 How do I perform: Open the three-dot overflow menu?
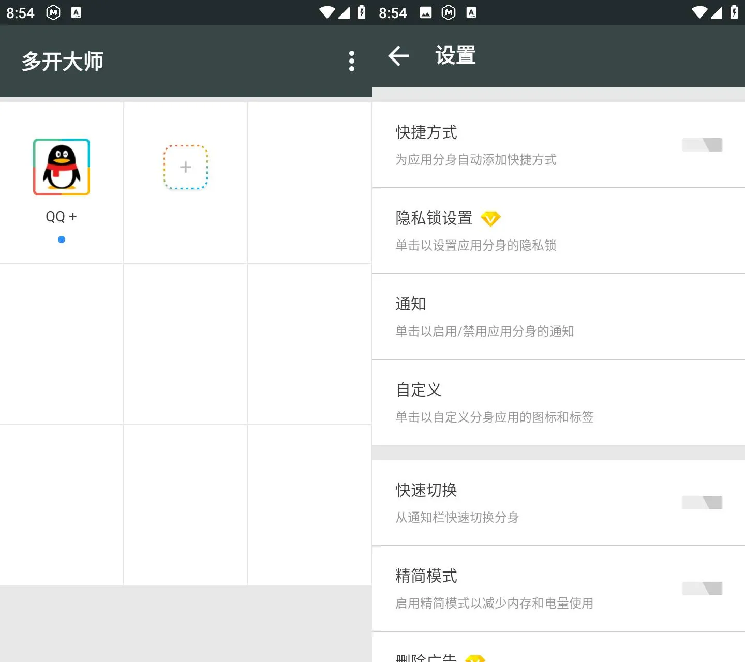pyautogui.click(x=352, y=61)
